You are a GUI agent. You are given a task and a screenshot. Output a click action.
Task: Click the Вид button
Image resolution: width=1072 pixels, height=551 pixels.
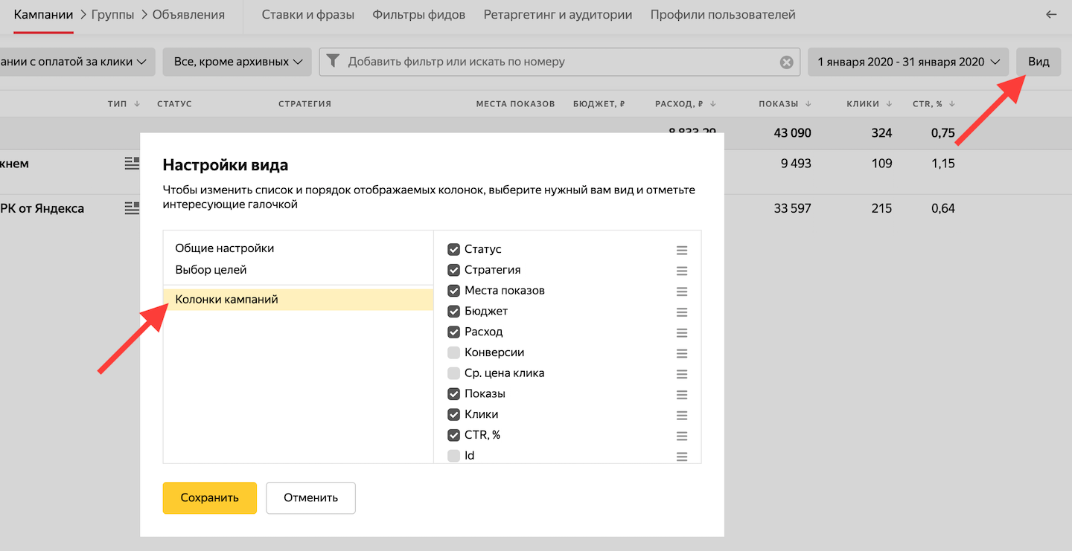1038,62
